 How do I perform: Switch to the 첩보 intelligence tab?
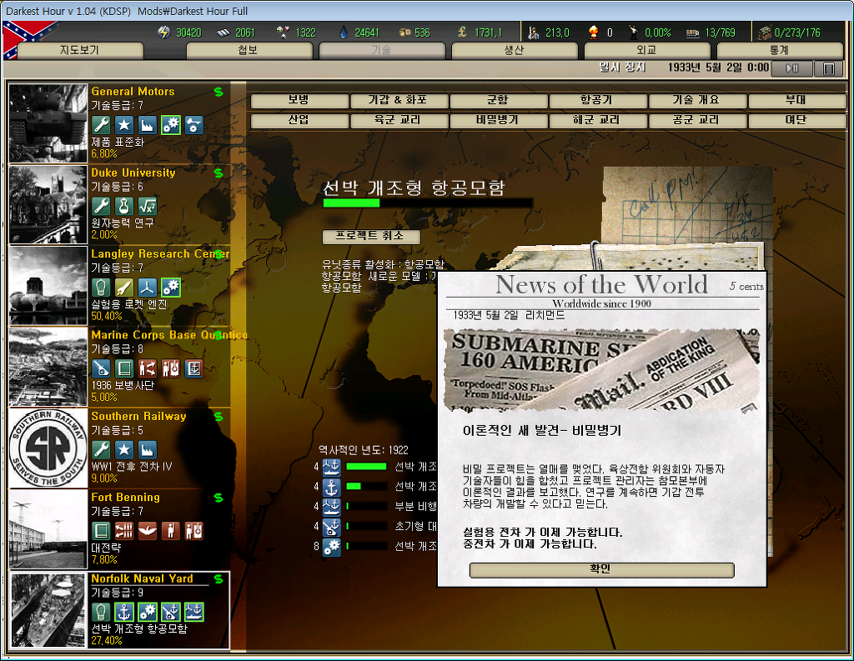(x=249, y=51)
